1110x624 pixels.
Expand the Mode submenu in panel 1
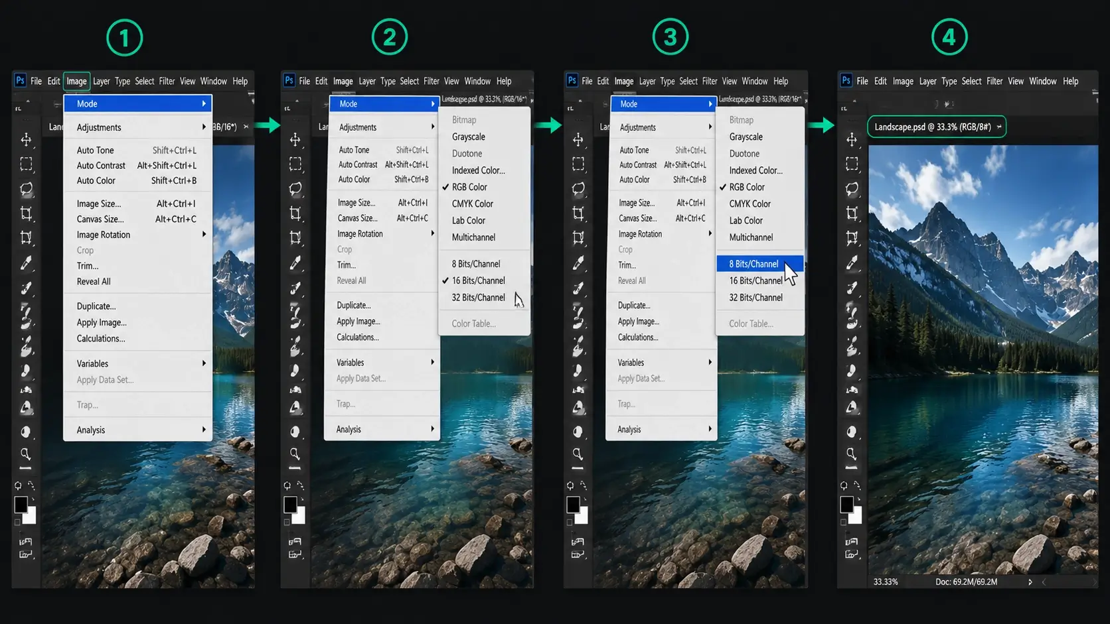tap(137, 103)
